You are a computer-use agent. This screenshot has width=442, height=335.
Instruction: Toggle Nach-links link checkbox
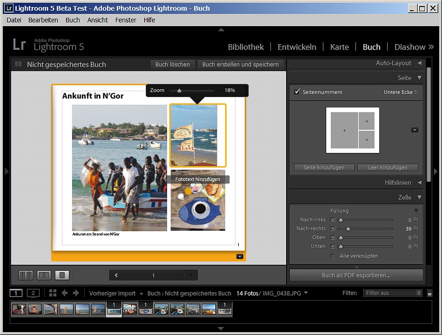coord(333,220)
